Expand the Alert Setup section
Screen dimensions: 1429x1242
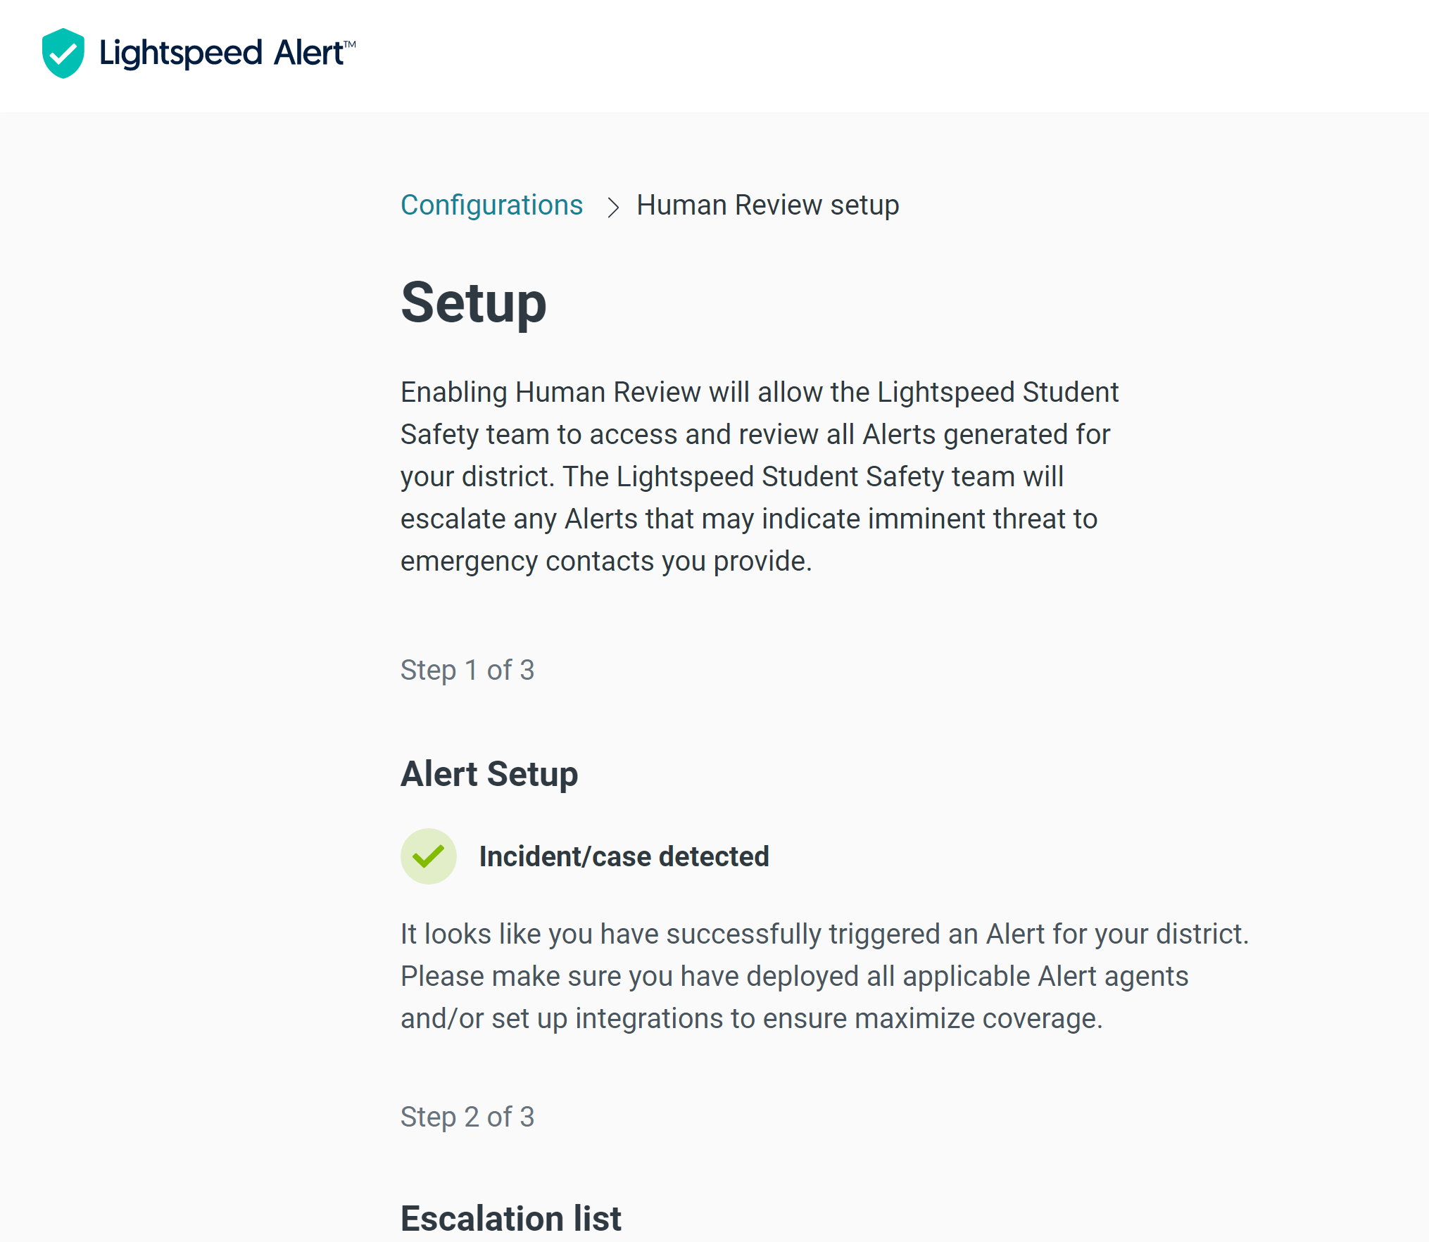(489, 773)
